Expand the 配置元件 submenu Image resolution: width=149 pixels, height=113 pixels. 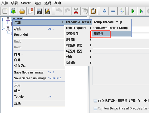click(x=78, y=34)
